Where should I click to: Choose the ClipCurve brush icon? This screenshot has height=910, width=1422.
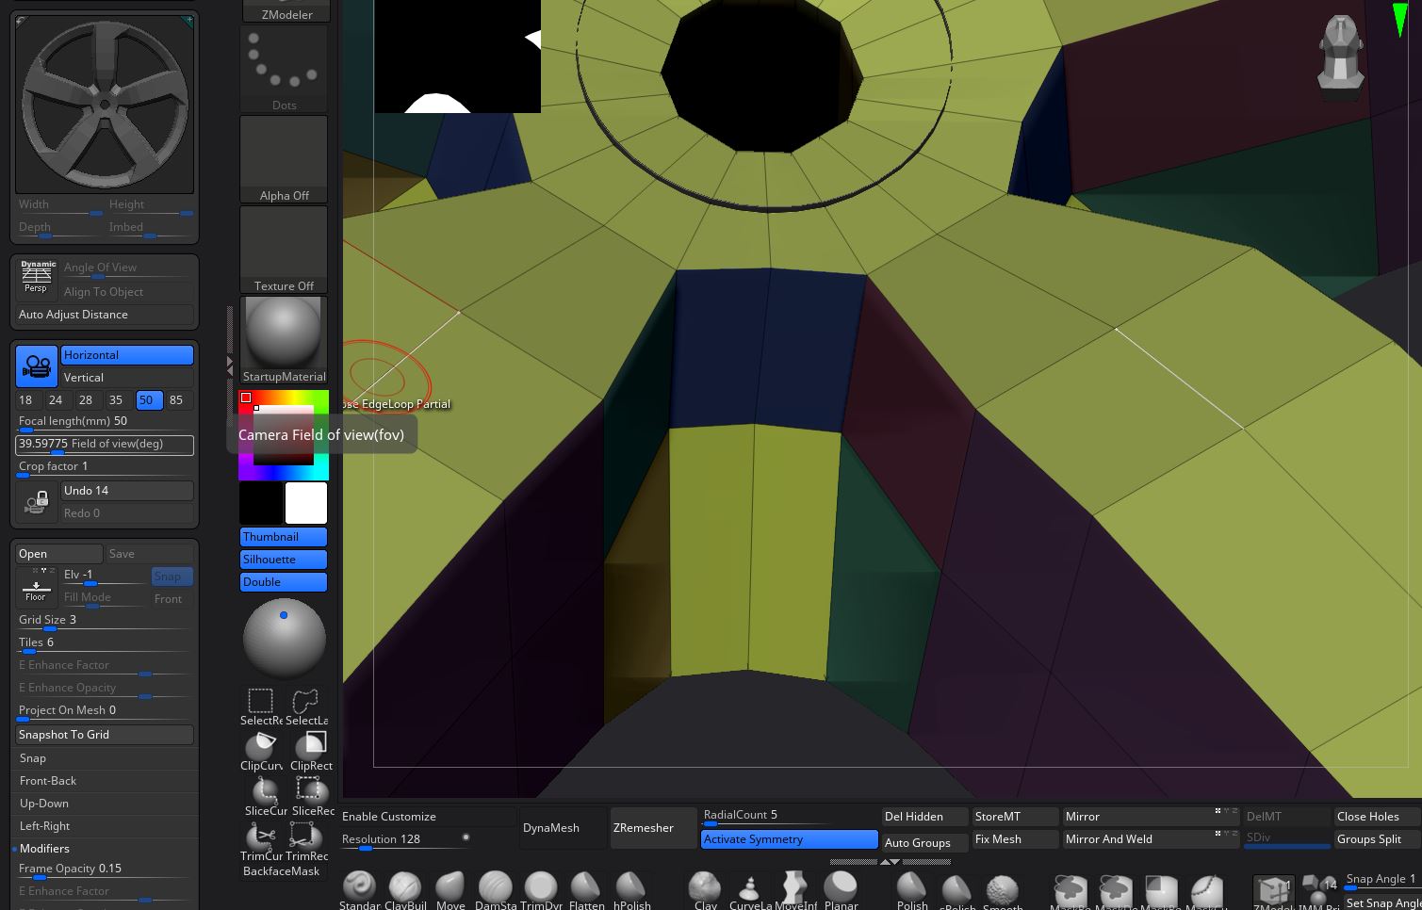coord(261,747)
